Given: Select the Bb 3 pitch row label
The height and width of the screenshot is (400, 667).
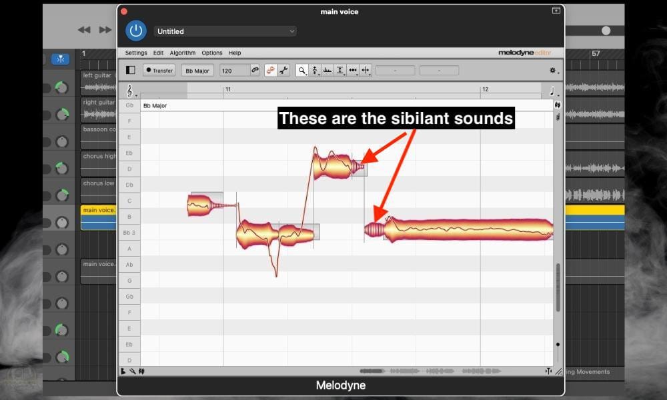Looking at the screenshot, I should 129,233.
